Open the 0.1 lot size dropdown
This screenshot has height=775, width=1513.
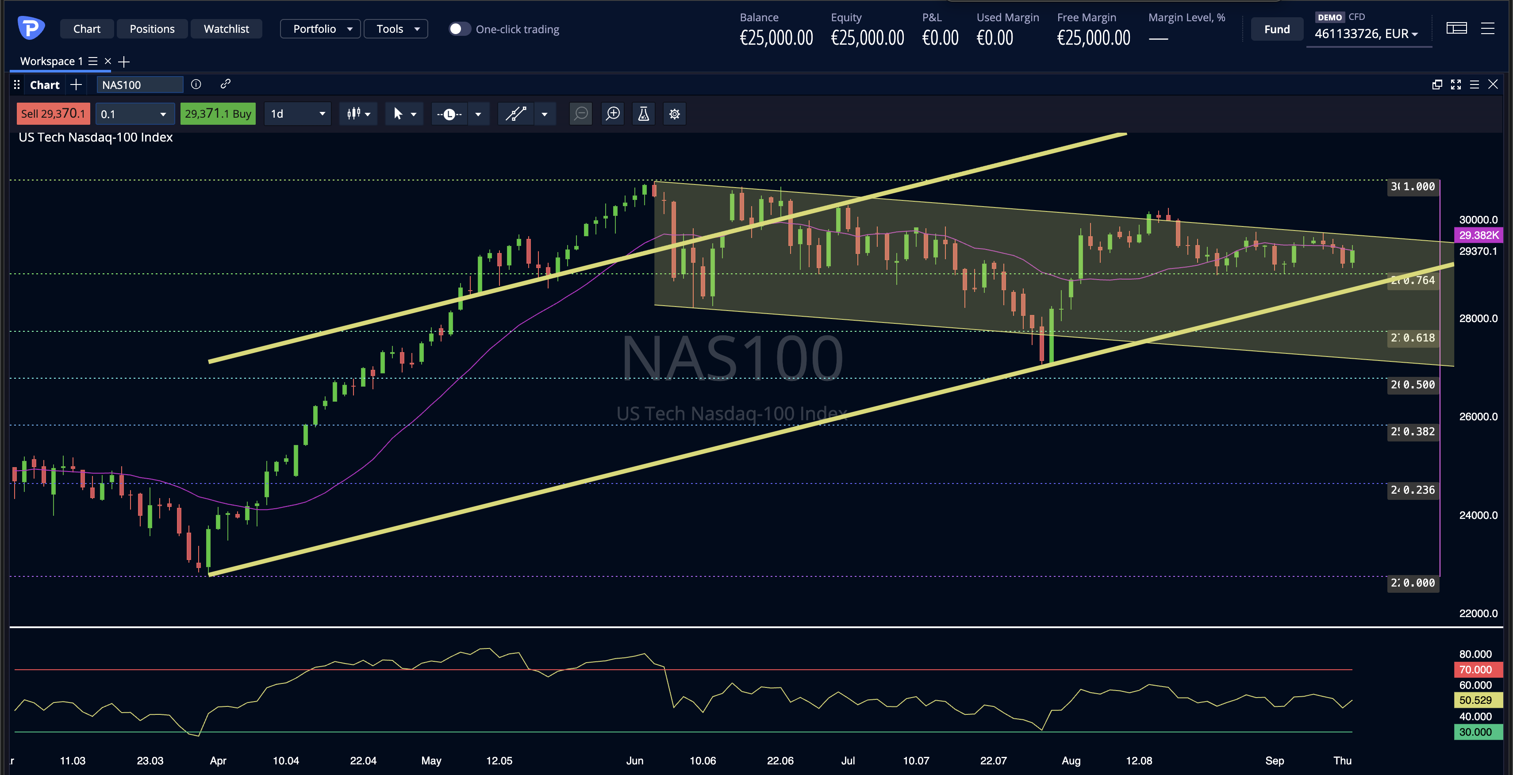coord(134,113)
